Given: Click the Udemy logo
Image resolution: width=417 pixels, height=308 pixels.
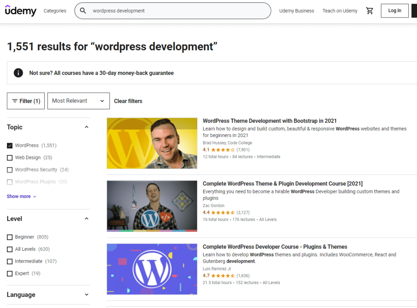Looking at the screenshot, I should coord(20,11).
